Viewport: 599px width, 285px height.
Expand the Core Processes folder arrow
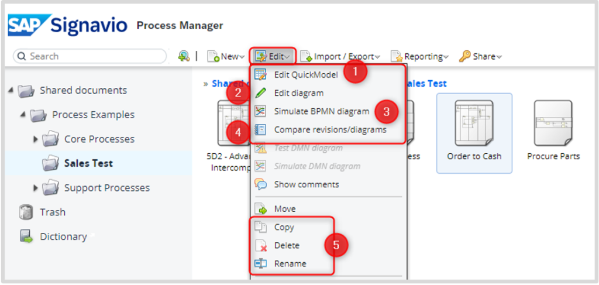pyautogui.click(x=36, y=139)
